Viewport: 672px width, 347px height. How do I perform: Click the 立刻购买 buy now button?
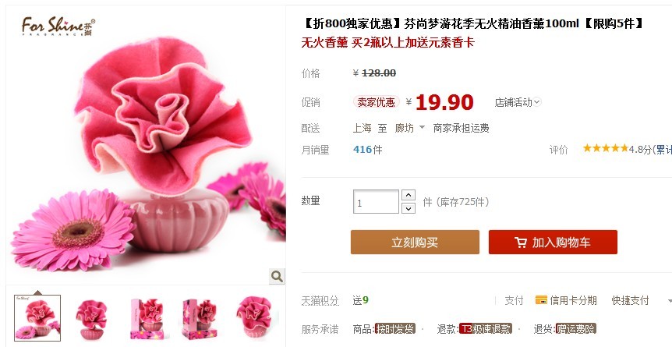415,242
